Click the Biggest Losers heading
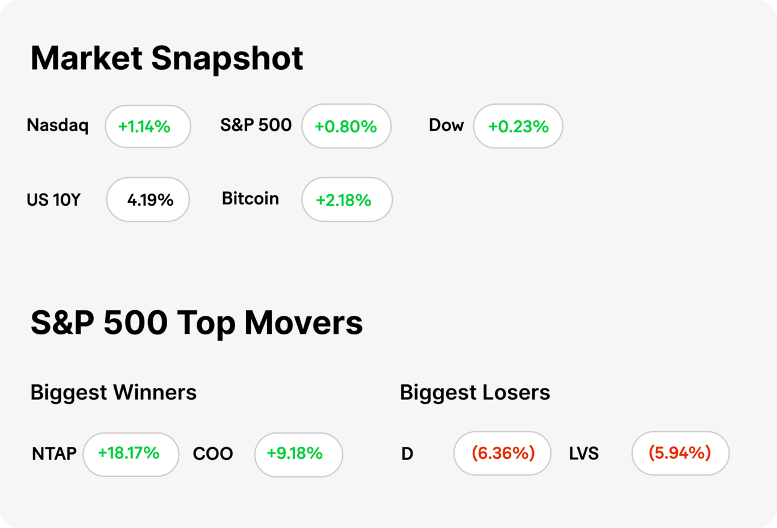777x528 pixels. pos(475,393)
